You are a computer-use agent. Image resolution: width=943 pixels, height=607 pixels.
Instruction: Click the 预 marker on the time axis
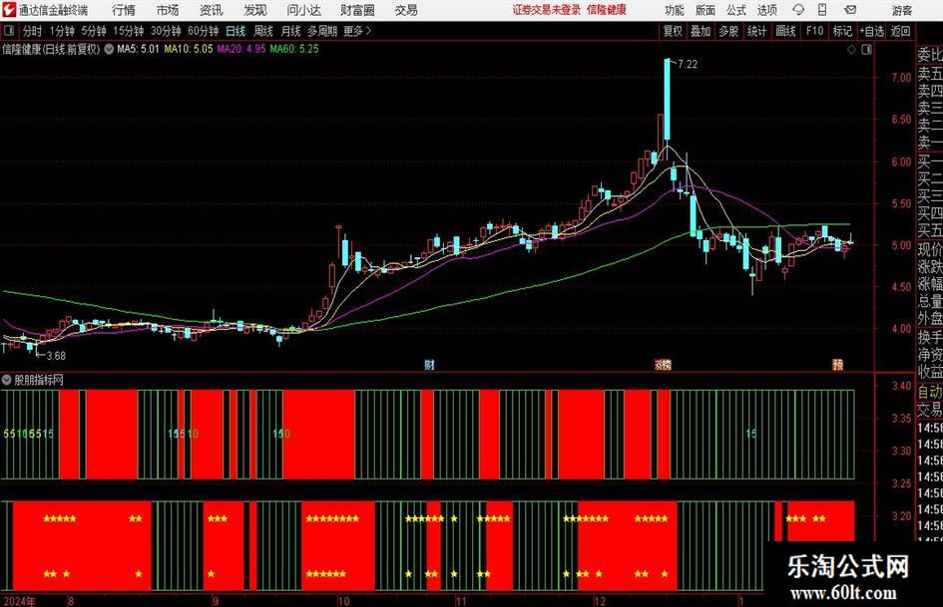click(838, 365)
